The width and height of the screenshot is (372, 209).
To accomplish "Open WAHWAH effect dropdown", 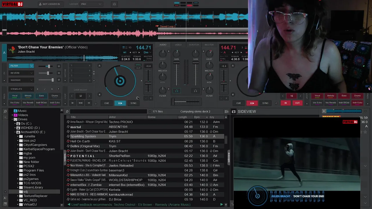I will coord(31,80).
